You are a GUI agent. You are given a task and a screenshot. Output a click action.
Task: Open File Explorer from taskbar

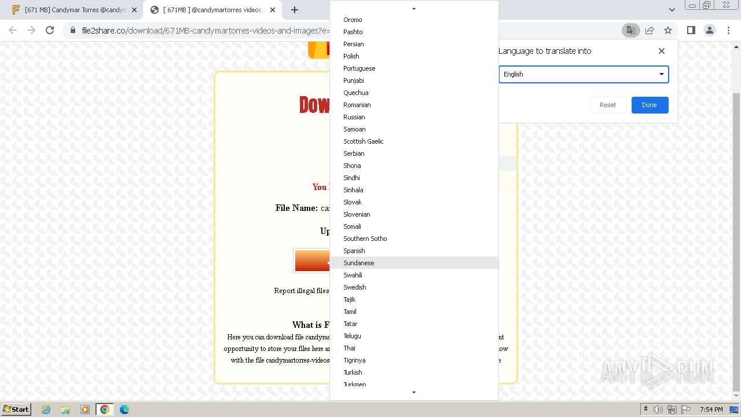point(65,409)
